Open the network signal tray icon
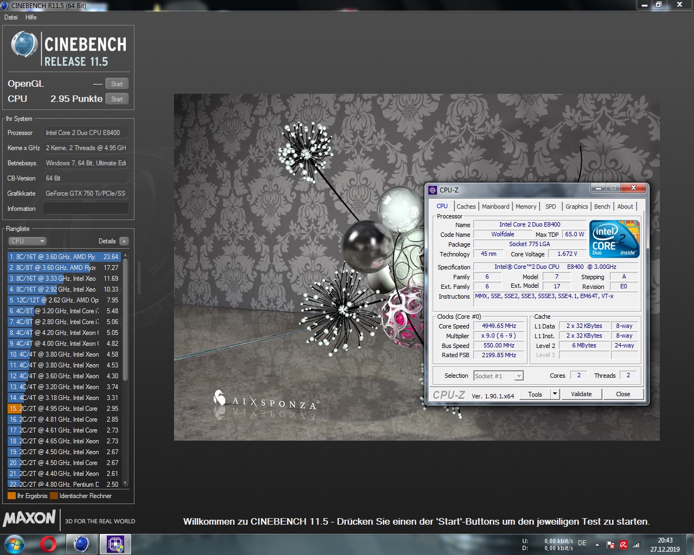Image resolution: width=694 pixels, height=555 pixels. (637, 545)
